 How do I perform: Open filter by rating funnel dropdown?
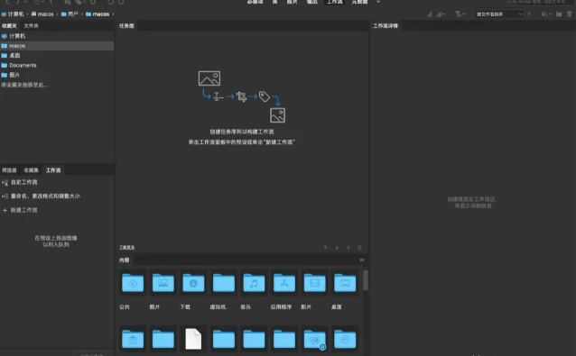click(x=460, y=14)
